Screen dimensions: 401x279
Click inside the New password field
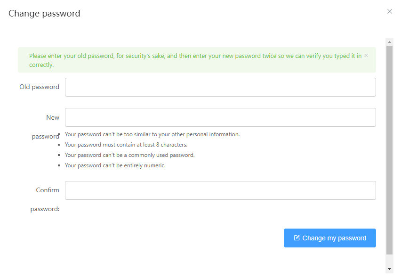pyautogui.click(x=220, y=117)
